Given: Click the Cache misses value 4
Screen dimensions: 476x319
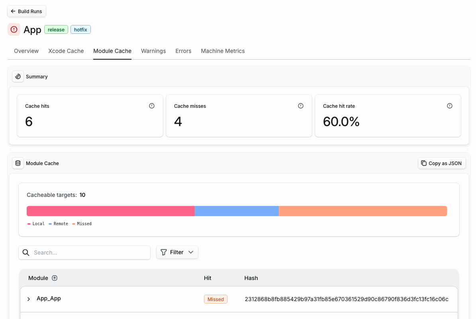Looking at the screenshot, I should 178,122.
